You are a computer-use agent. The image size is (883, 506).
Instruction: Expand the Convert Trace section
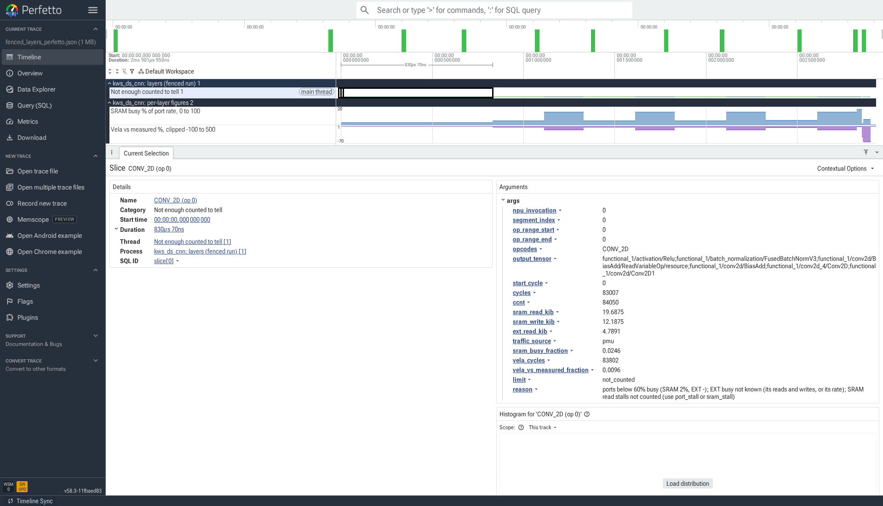click(x=96, y=361)
